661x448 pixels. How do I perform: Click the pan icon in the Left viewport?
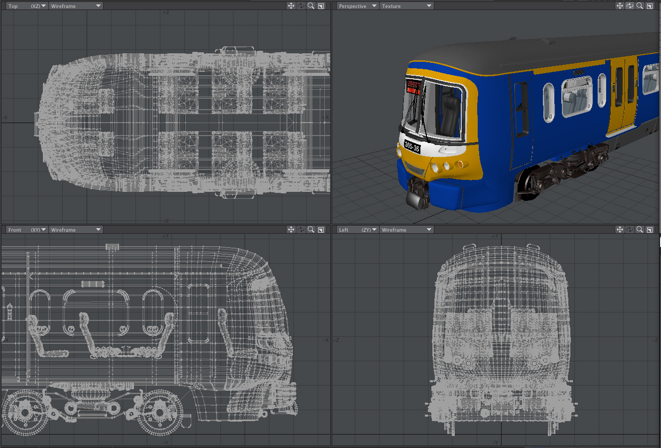tap(620, 230)
